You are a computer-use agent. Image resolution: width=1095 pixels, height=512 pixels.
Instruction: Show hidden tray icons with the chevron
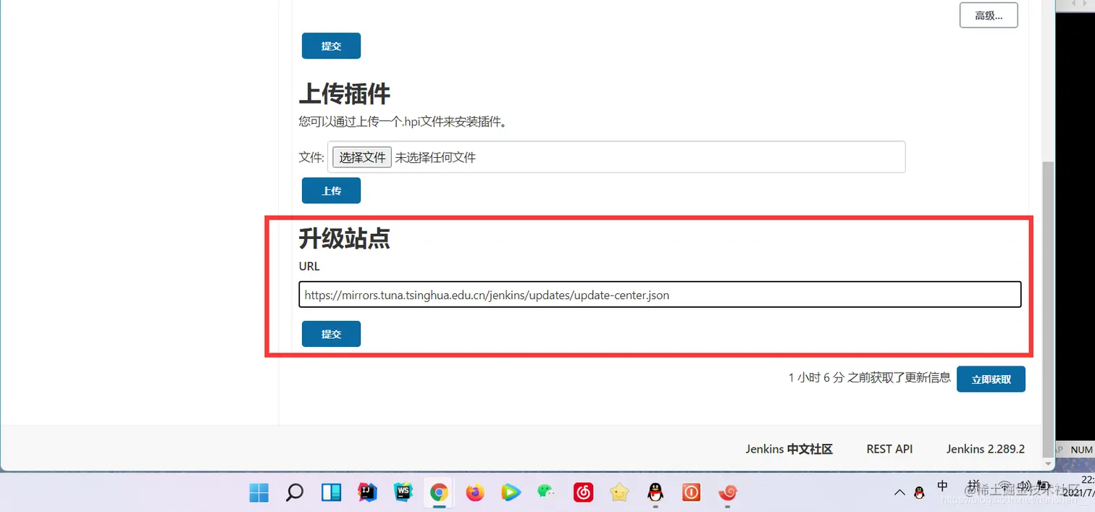tap(899, 492)
